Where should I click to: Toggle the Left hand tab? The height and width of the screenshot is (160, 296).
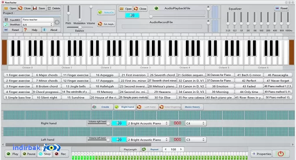pyautogui.click(x=147, y=107)
